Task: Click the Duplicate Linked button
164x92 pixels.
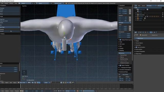Action: pos(10,21)
